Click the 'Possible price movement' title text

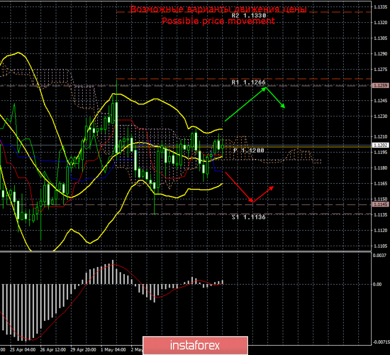point(218,21)
